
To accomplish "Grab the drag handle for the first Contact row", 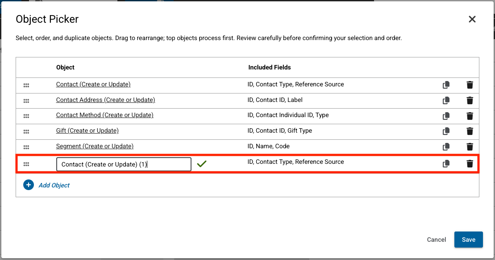I will click(x=26, y=85).
